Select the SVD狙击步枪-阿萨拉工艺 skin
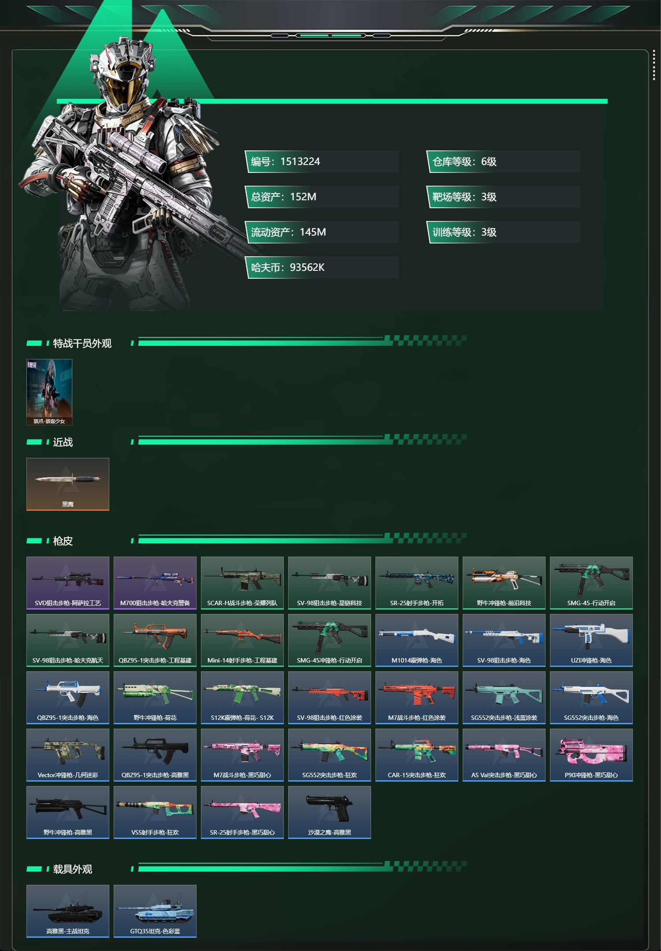 pos(68,583)
